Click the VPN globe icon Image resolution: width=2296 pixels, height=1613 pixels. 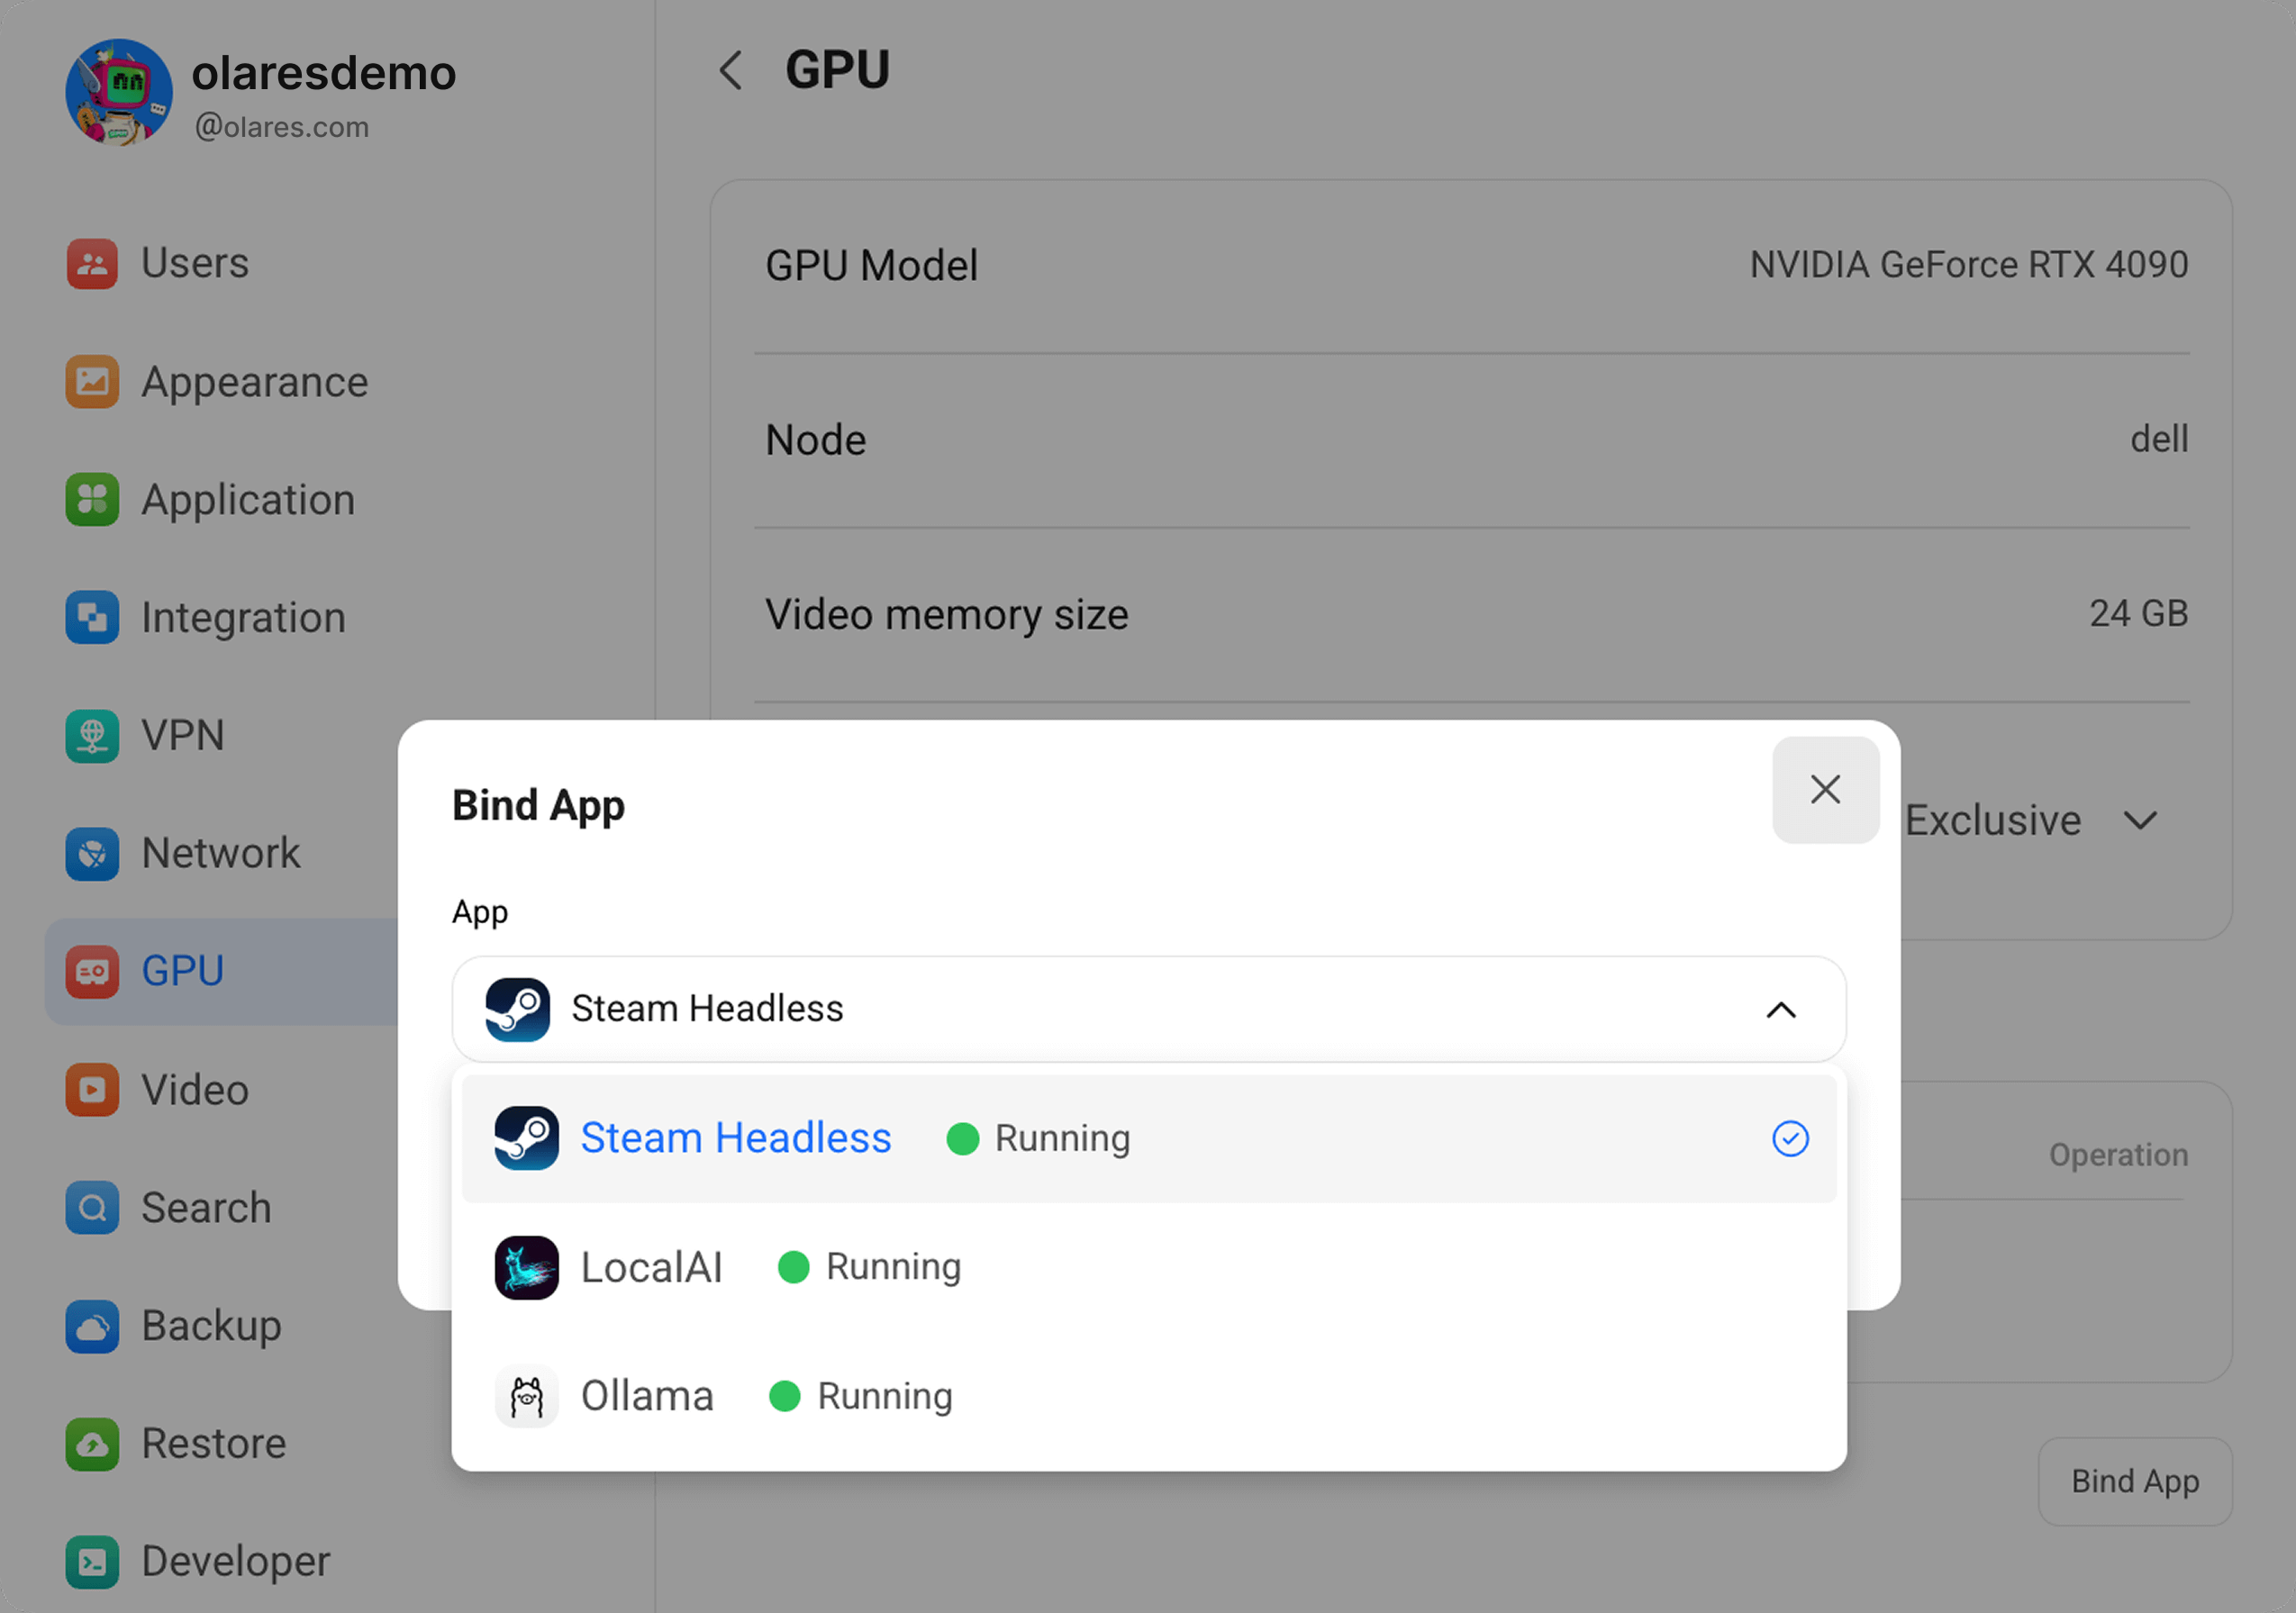pos(92,736)
